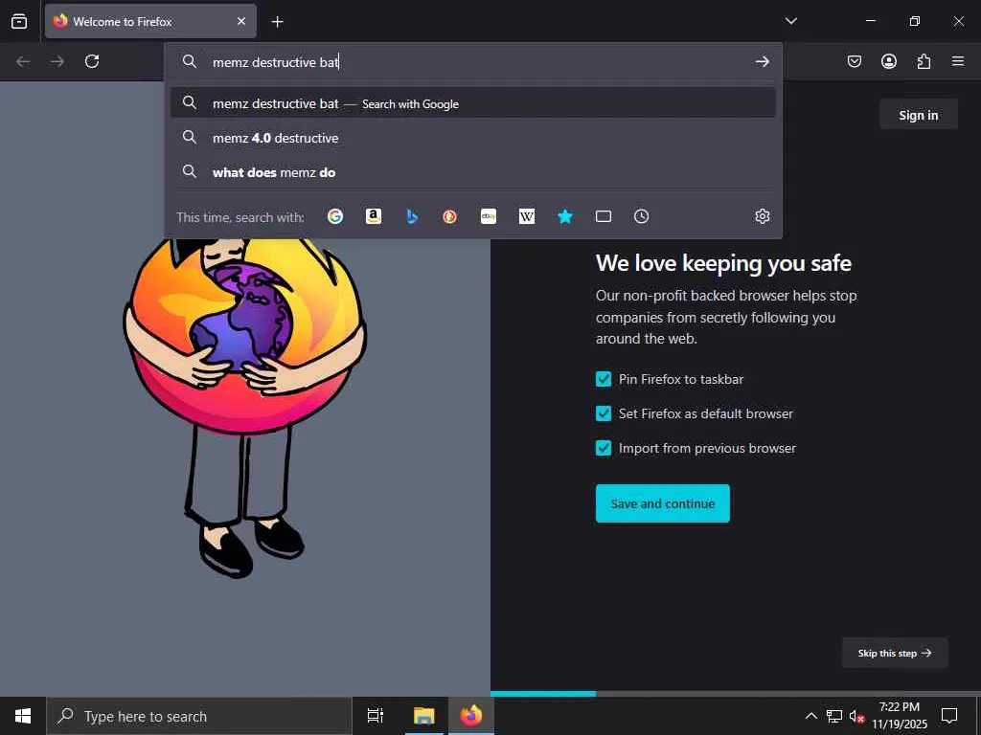981x735 pixels.
Task: Open File Explorer from taskbar
Action: tap(423, 716)
